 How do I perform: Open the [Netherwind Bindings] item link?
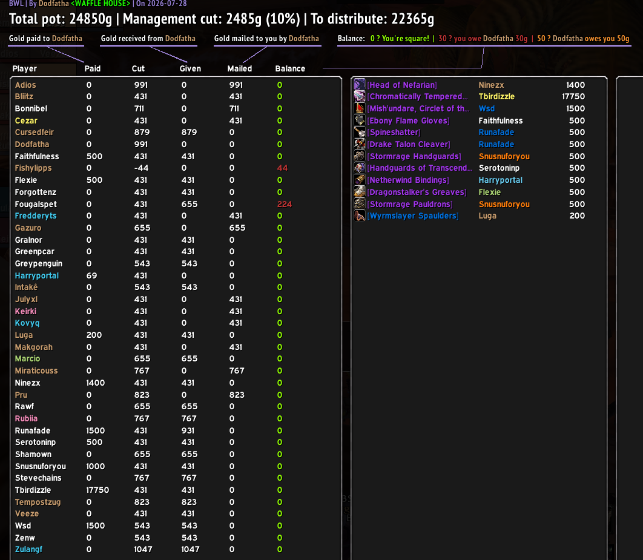tap(408, 180)
